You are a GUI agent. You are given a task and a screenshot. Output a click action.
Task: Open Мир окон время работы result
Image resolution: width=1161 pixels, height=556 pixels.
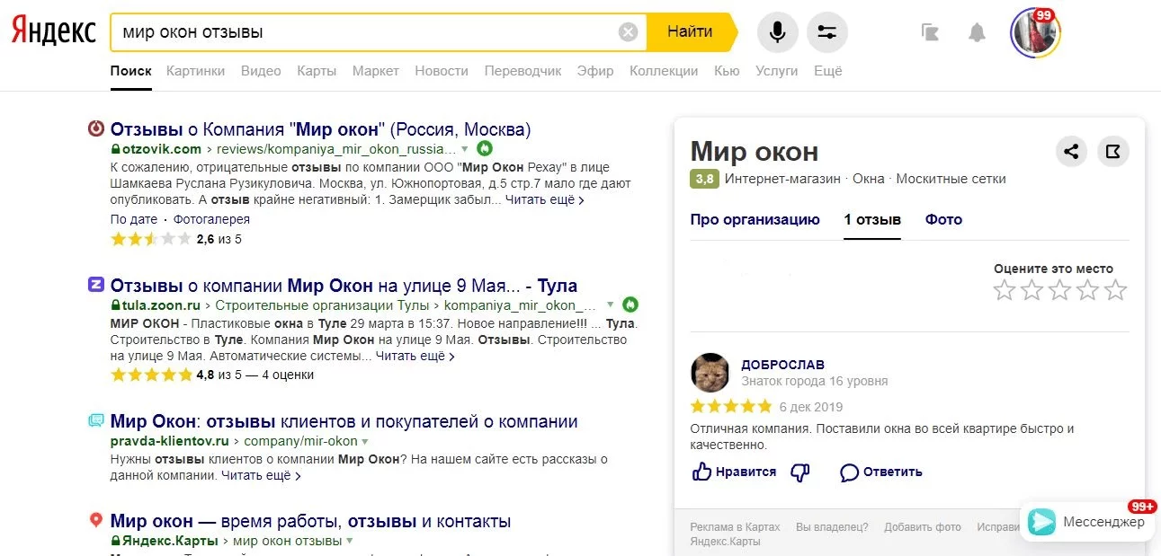click(311, 521)
